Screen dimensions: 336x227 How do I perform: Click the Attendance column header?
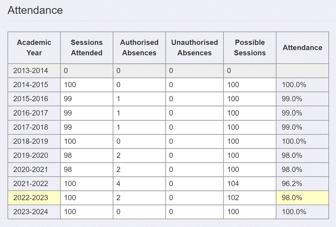[302, 48]
